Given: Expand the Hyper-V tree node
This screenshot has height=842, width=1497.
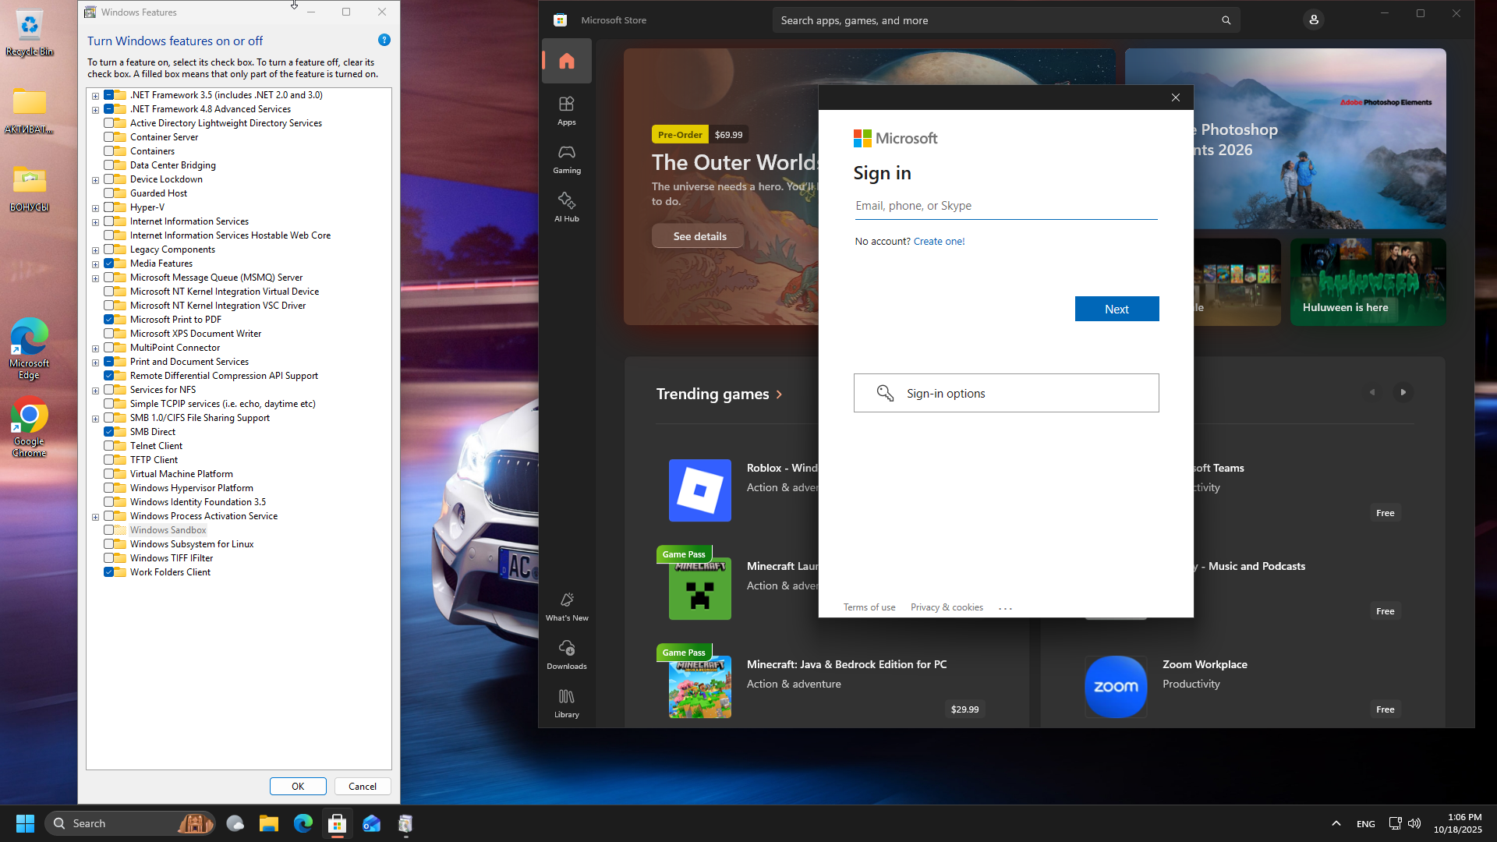Looking at the screenshot, I should 95,208.
